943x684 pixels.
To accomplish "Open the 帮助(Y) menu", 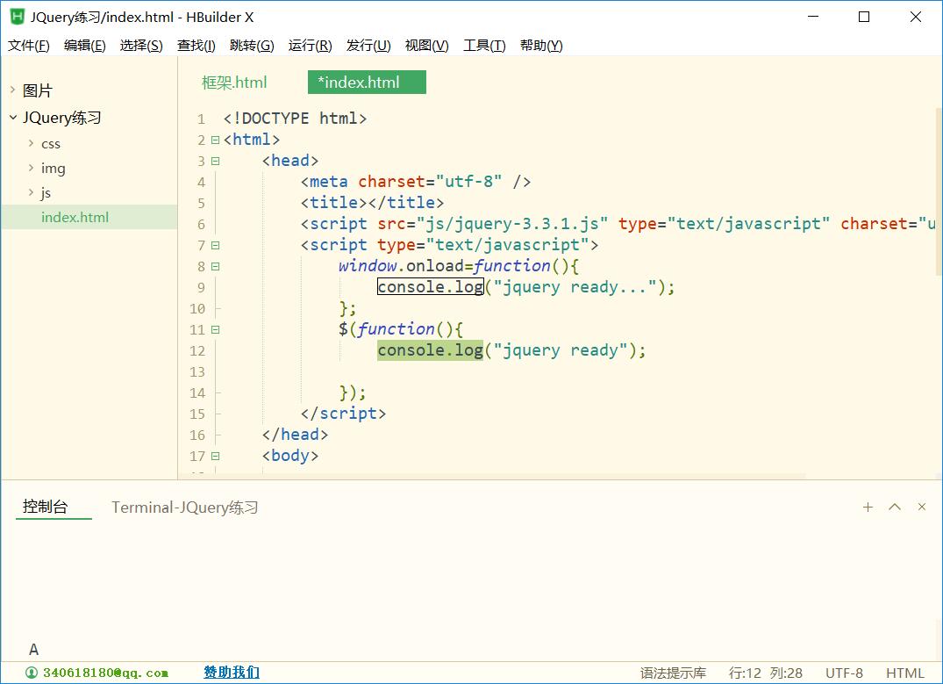I will point(541,46).
